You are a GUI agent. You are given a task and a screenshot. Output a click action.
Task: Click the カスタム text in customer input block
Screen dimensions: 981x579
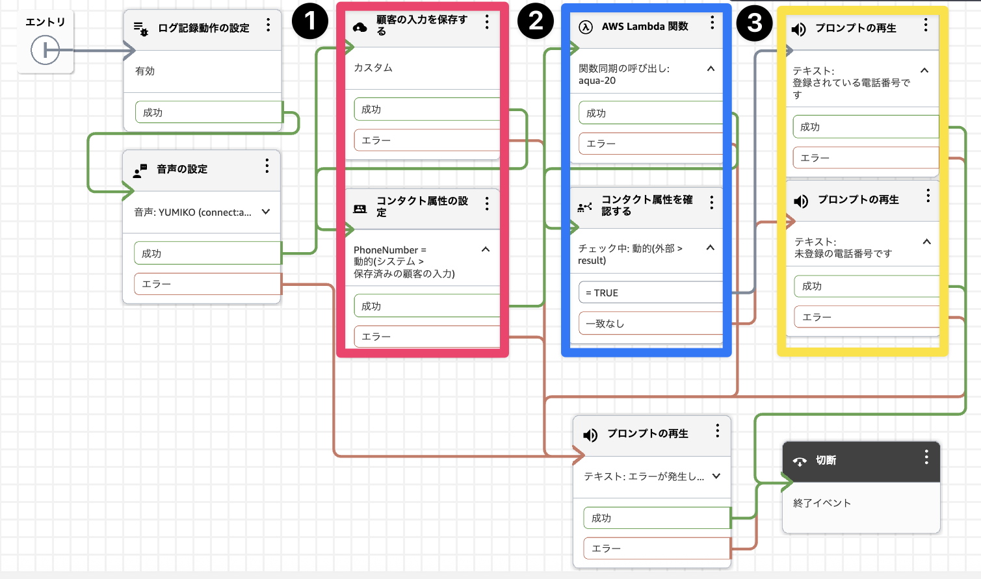pyautogui.click(x=373, y=68)
